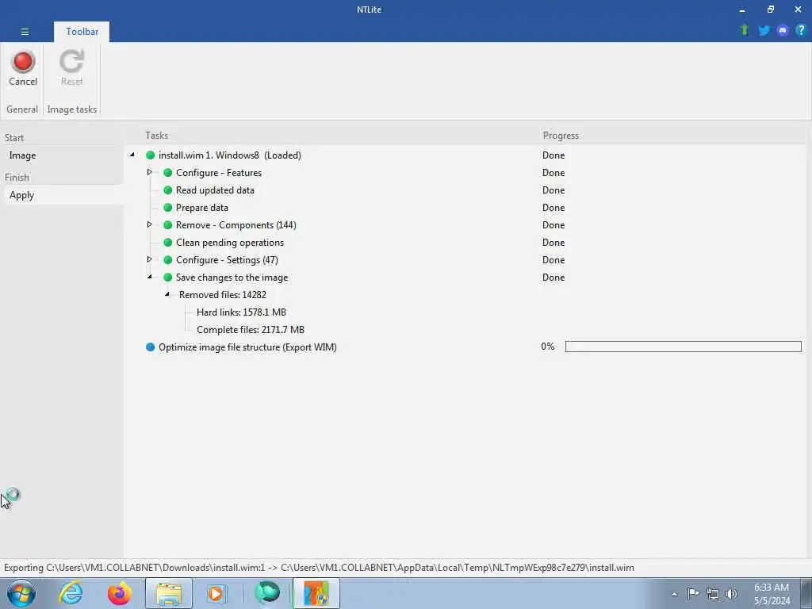Screen dimensions: 812x609
Task: Select the Prepare data row
Action: pos(202,208)
